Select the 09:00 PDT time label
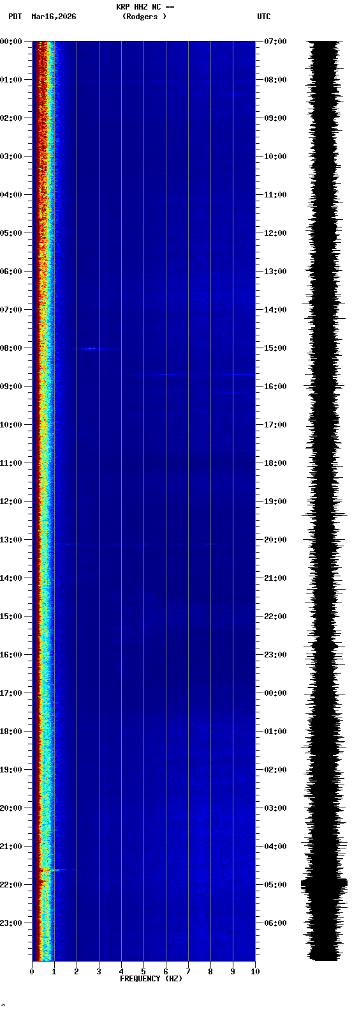 tap(11, 387)
